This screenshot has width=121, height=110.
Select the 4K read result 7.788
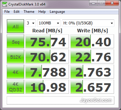coord(47,72)
